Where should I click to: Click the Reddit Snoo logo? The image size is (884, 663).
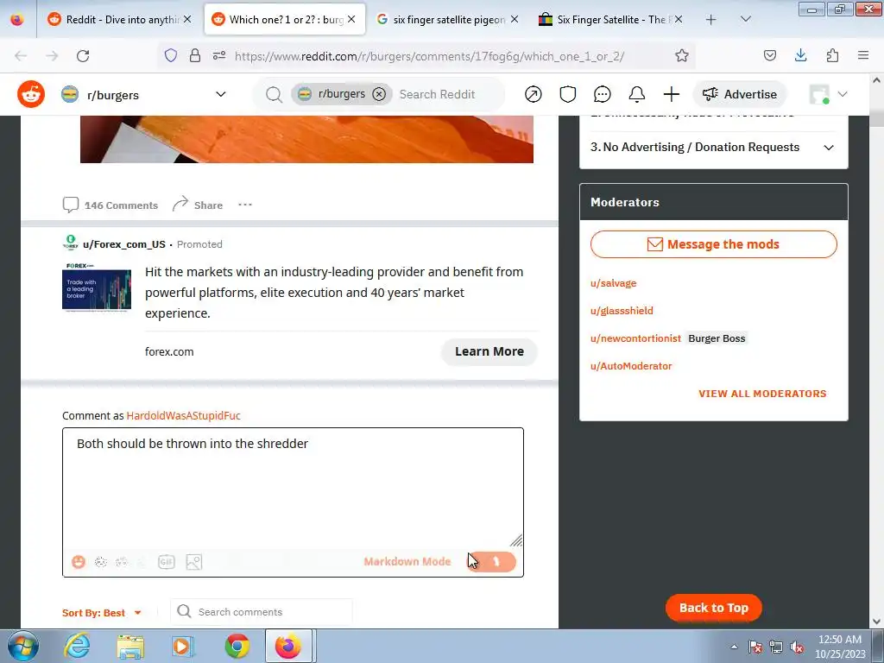click(31, 94)
